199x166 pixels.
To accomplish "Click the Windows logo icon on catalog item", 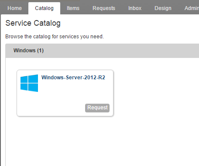I will [29, 83].
